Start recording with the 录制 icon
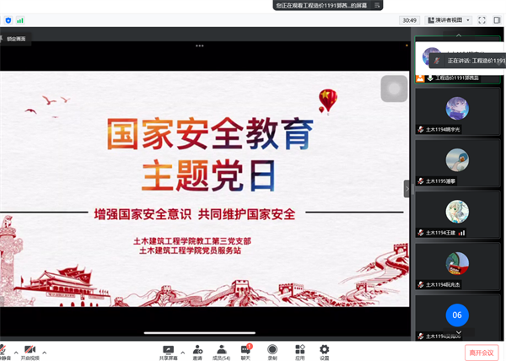This screenshot has height=361, width=506. [x=272, y=348]
